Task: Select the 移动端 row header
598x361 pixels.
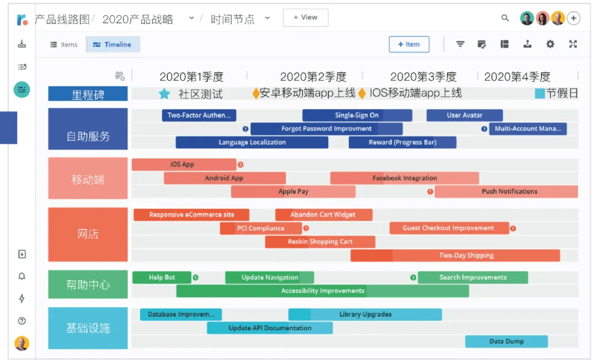Action: coord(87,178)
